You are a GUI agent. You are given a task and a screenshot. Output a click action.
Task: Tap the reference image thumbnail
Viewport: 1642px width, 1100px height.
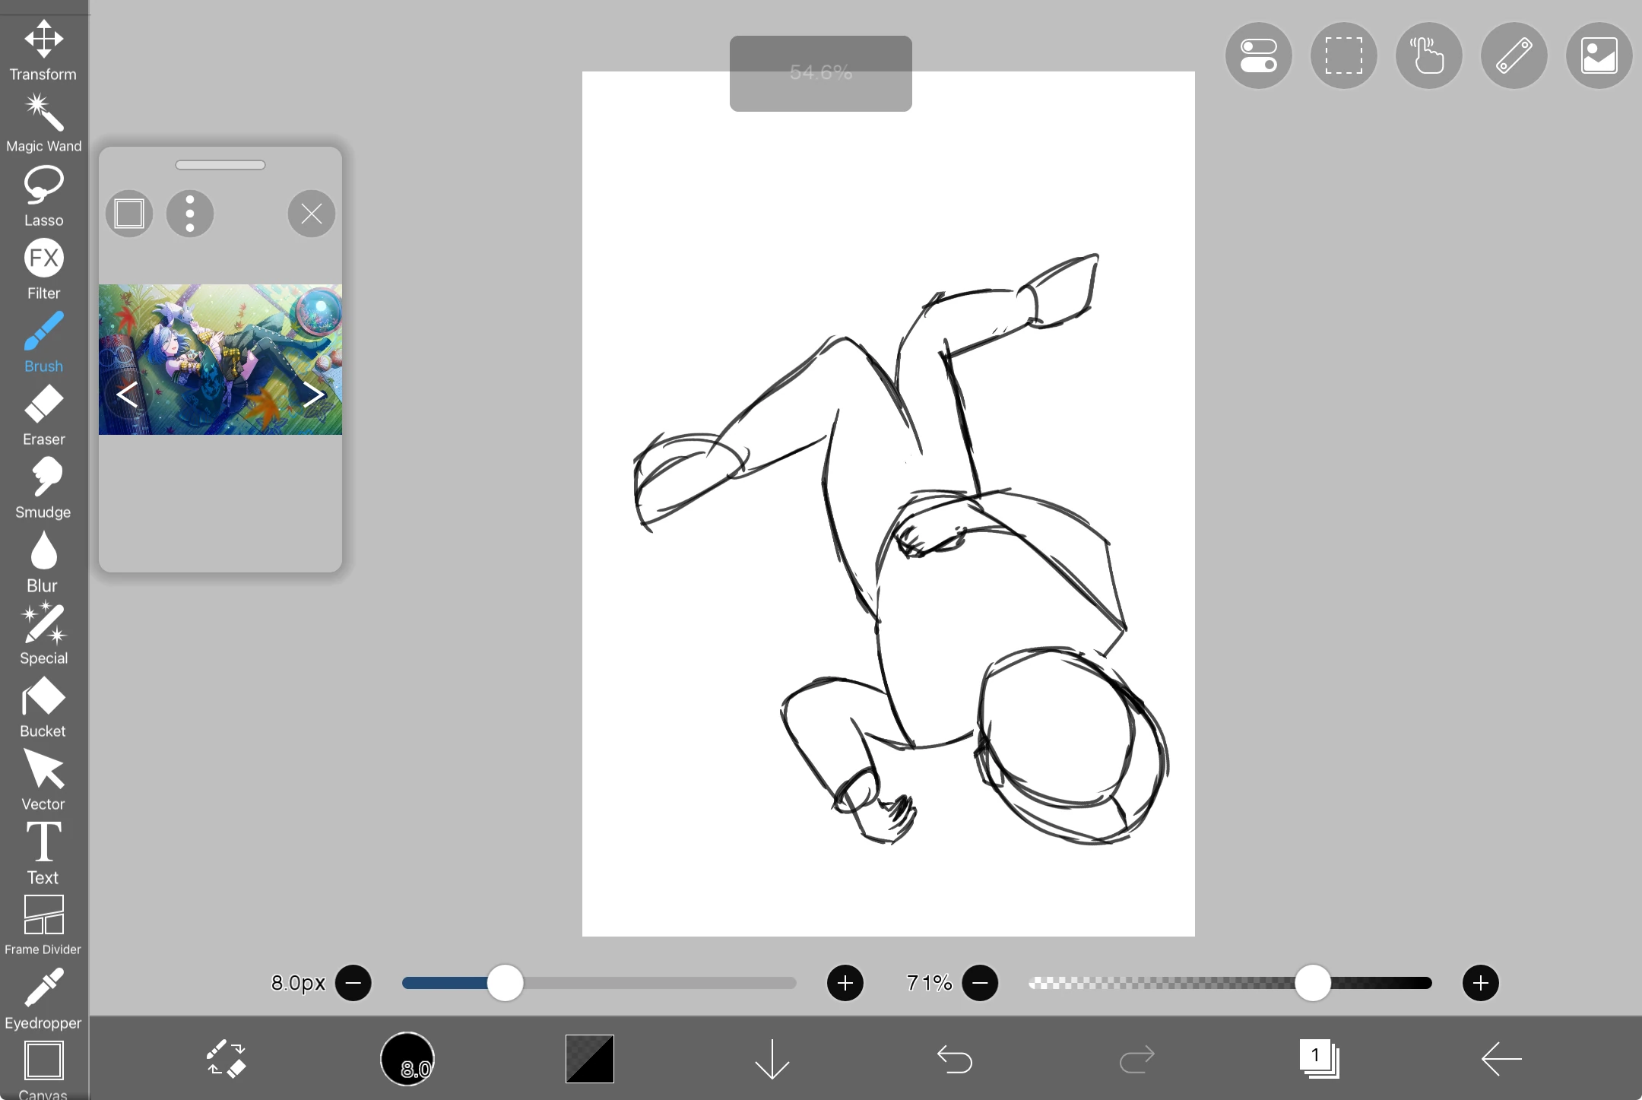(220, 360)
